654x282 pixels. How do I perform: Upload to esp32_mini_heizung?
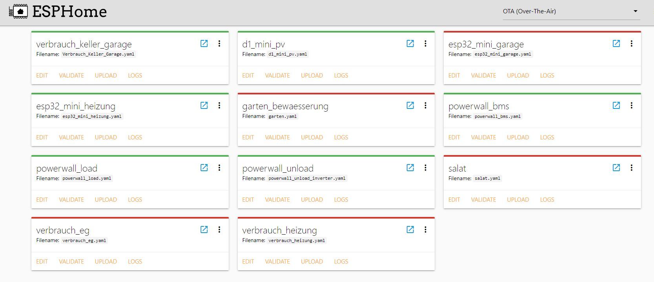click(x=106, y=137)
